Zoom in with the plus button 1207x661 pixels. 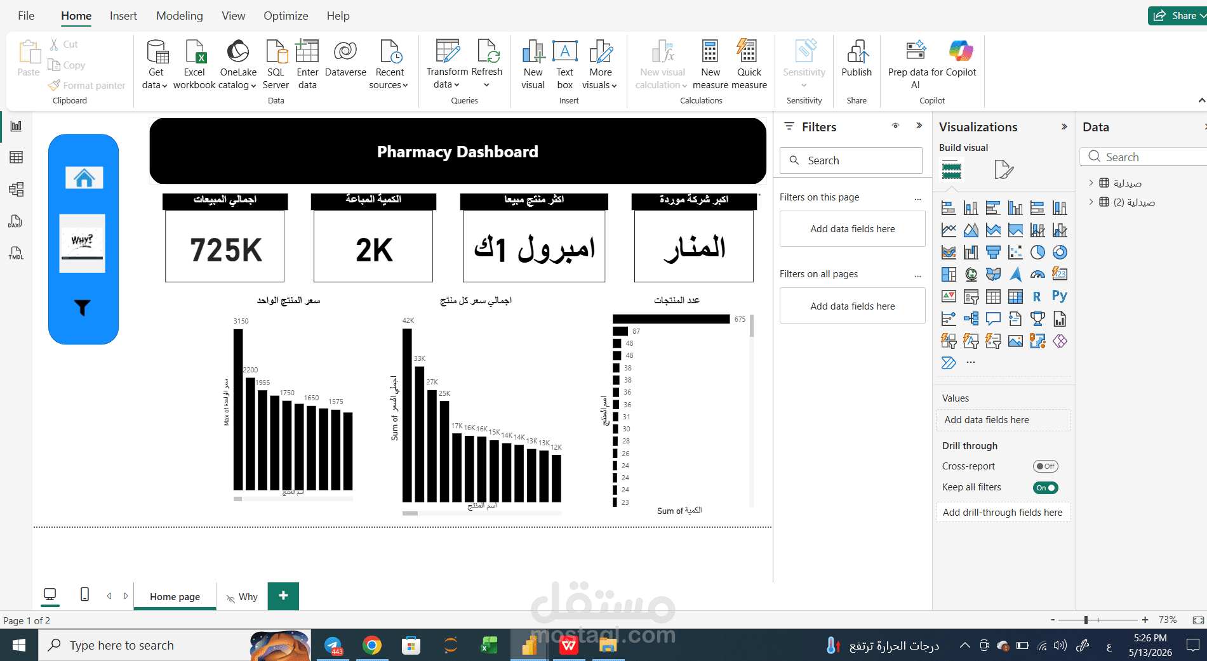(x=1145, y=620)
